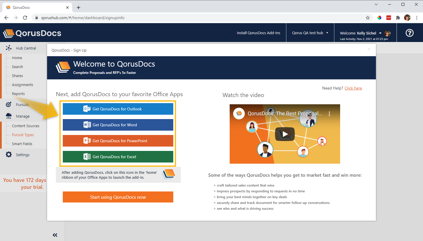Click the Excel icon on button
Image resolution: width=423 pixels, height=241 pixels.
87,157
